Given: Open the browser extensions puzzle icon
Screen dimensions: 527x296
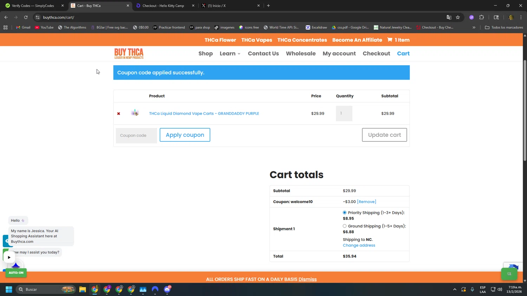Looking at the screenshot, I should pyautogui.click(x=482, y=17).
